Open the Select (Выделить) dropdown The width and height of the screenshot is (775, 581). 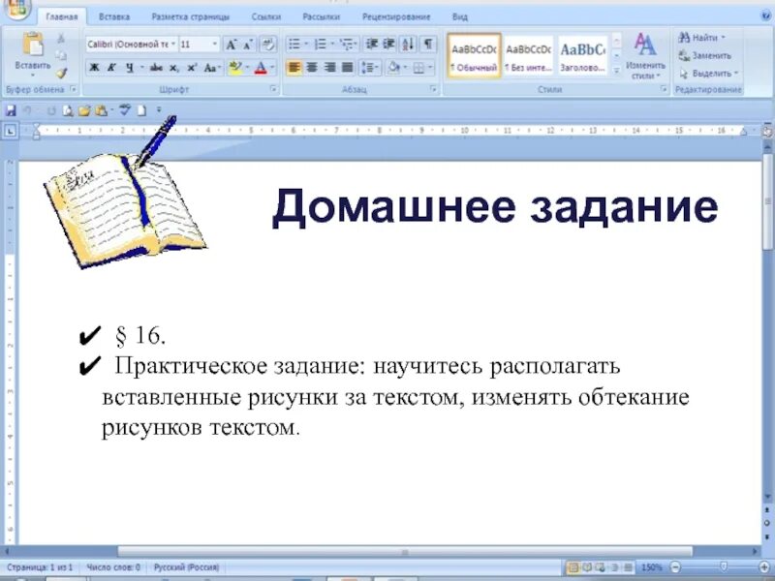708,74
